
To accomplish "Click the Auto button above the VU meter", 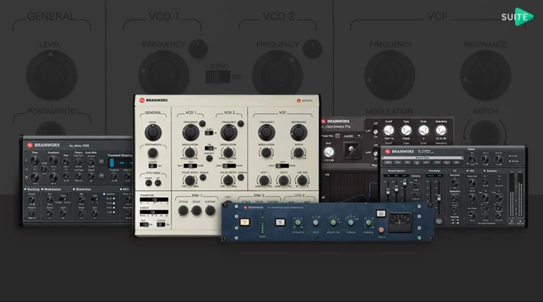I will 381,213.
